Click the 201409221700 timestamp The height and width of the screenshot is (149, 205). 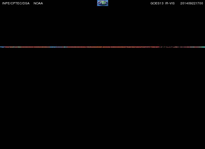coord(192,3)
